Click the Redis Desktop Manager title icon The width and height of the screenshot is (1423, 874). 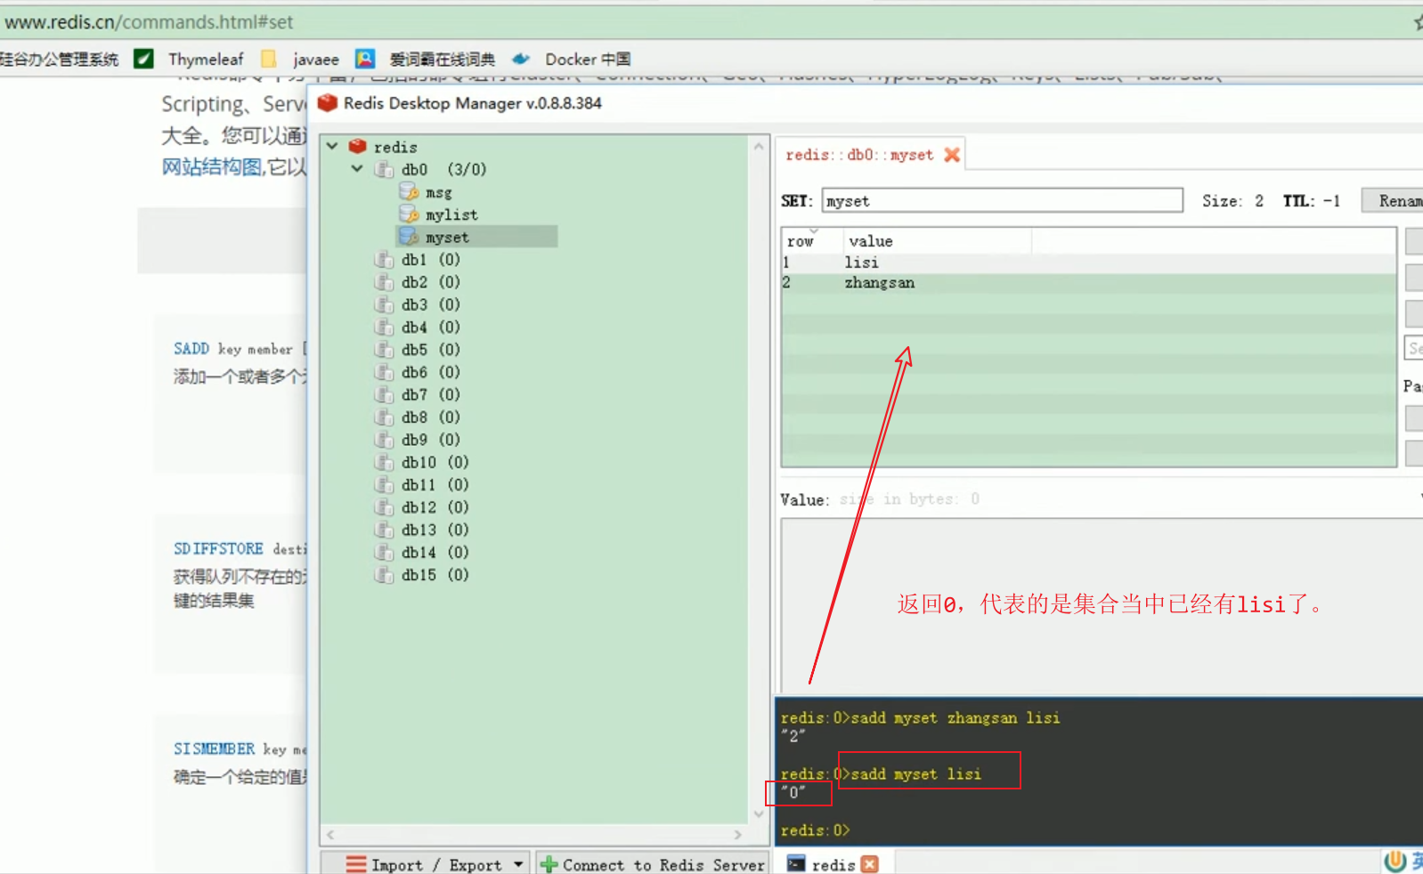328,103
